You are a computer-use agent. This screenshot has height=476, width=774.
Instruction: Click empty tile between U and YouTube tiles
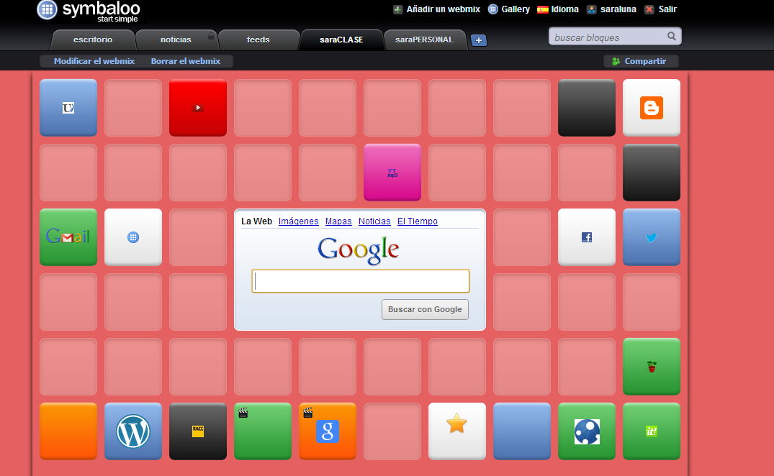[x=133, y=107]
